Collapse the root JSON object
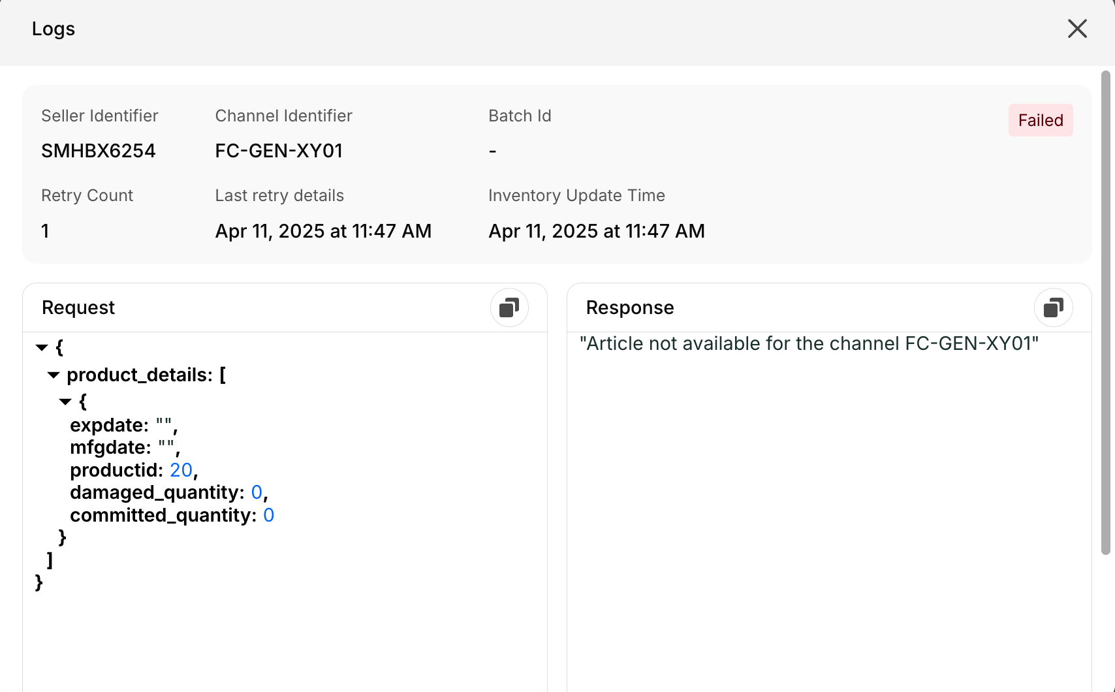The image size is (1115, 692). click(x=42, y=347)
